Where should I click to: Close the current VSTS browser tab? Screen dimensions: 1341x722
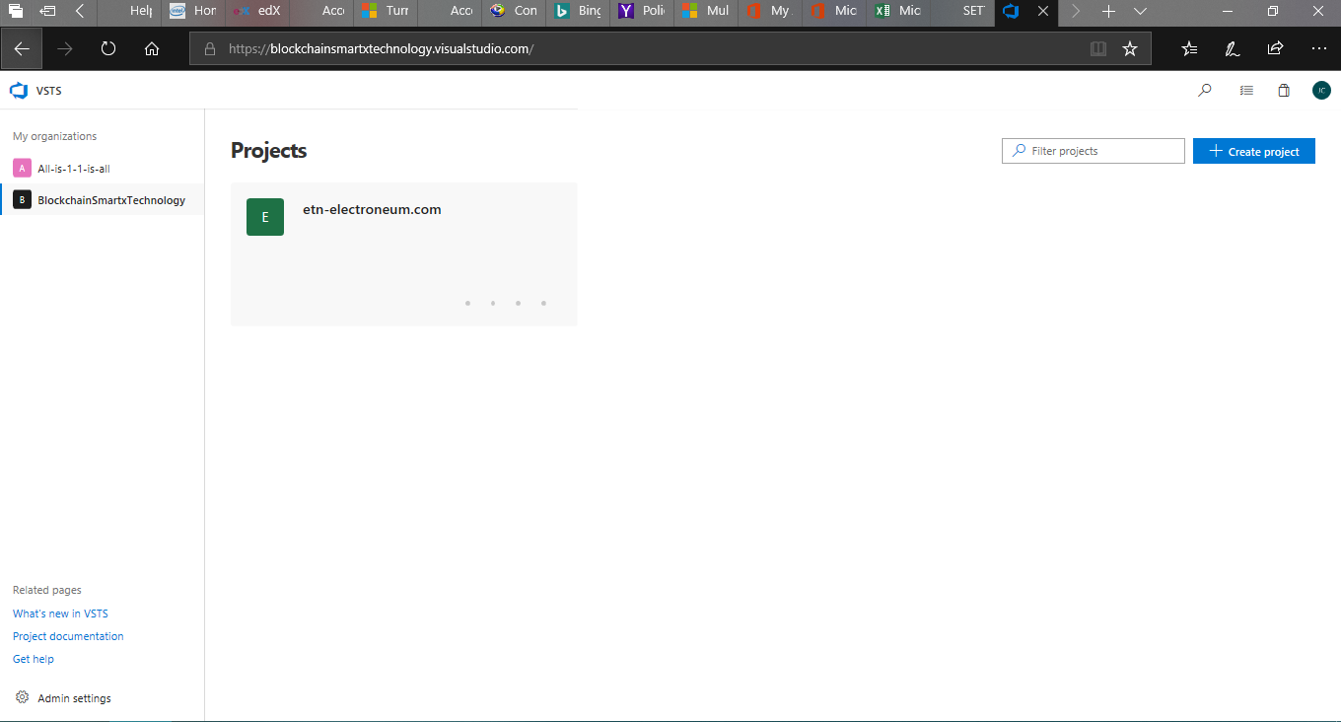click(x=1043, y=11)
